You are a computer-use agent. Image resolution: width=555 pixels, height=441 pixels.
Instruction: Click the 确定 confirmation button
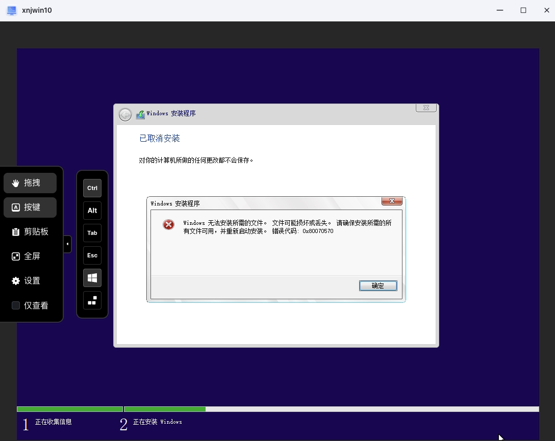pos(378,286)
